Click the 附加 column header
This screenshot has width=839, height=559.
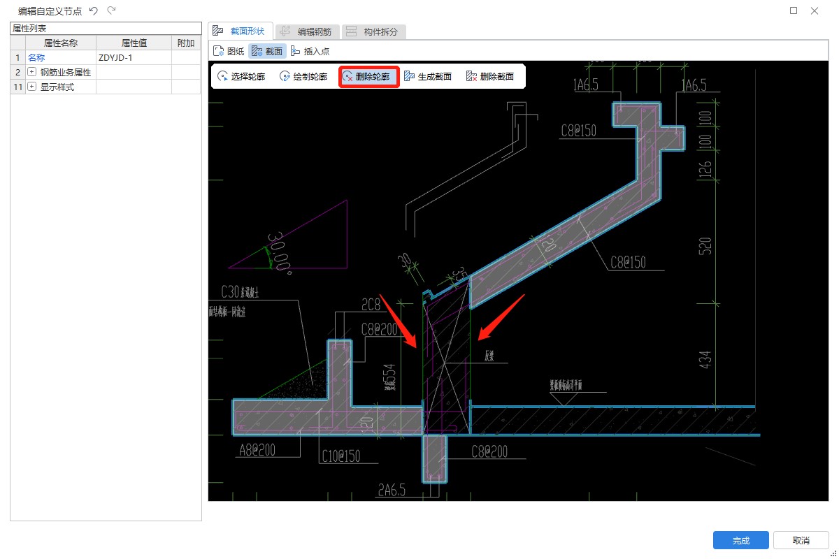coord(186,43)
